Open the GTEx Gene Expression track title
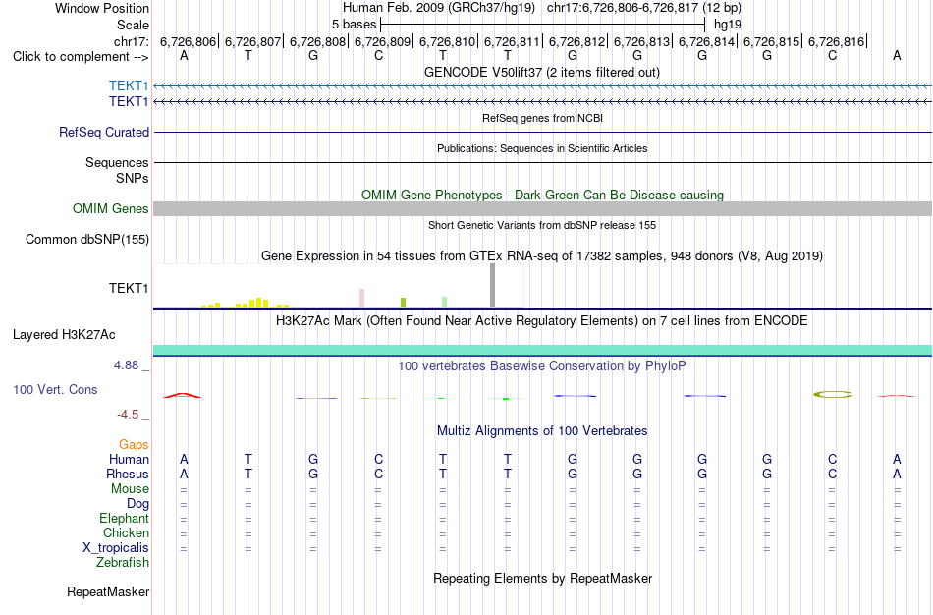This screenshot has height=615, width=933. tap(542, 256)
